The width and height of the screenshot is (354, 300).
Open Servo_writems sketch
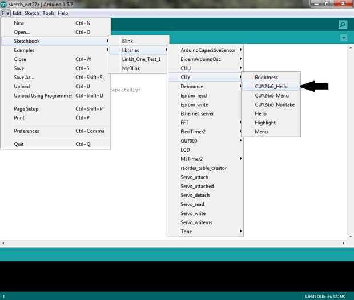point(205,222)
